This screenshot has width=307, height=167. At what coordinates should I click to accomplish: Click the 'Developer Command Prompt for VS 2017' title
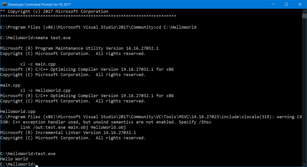(x=39, y=4)
